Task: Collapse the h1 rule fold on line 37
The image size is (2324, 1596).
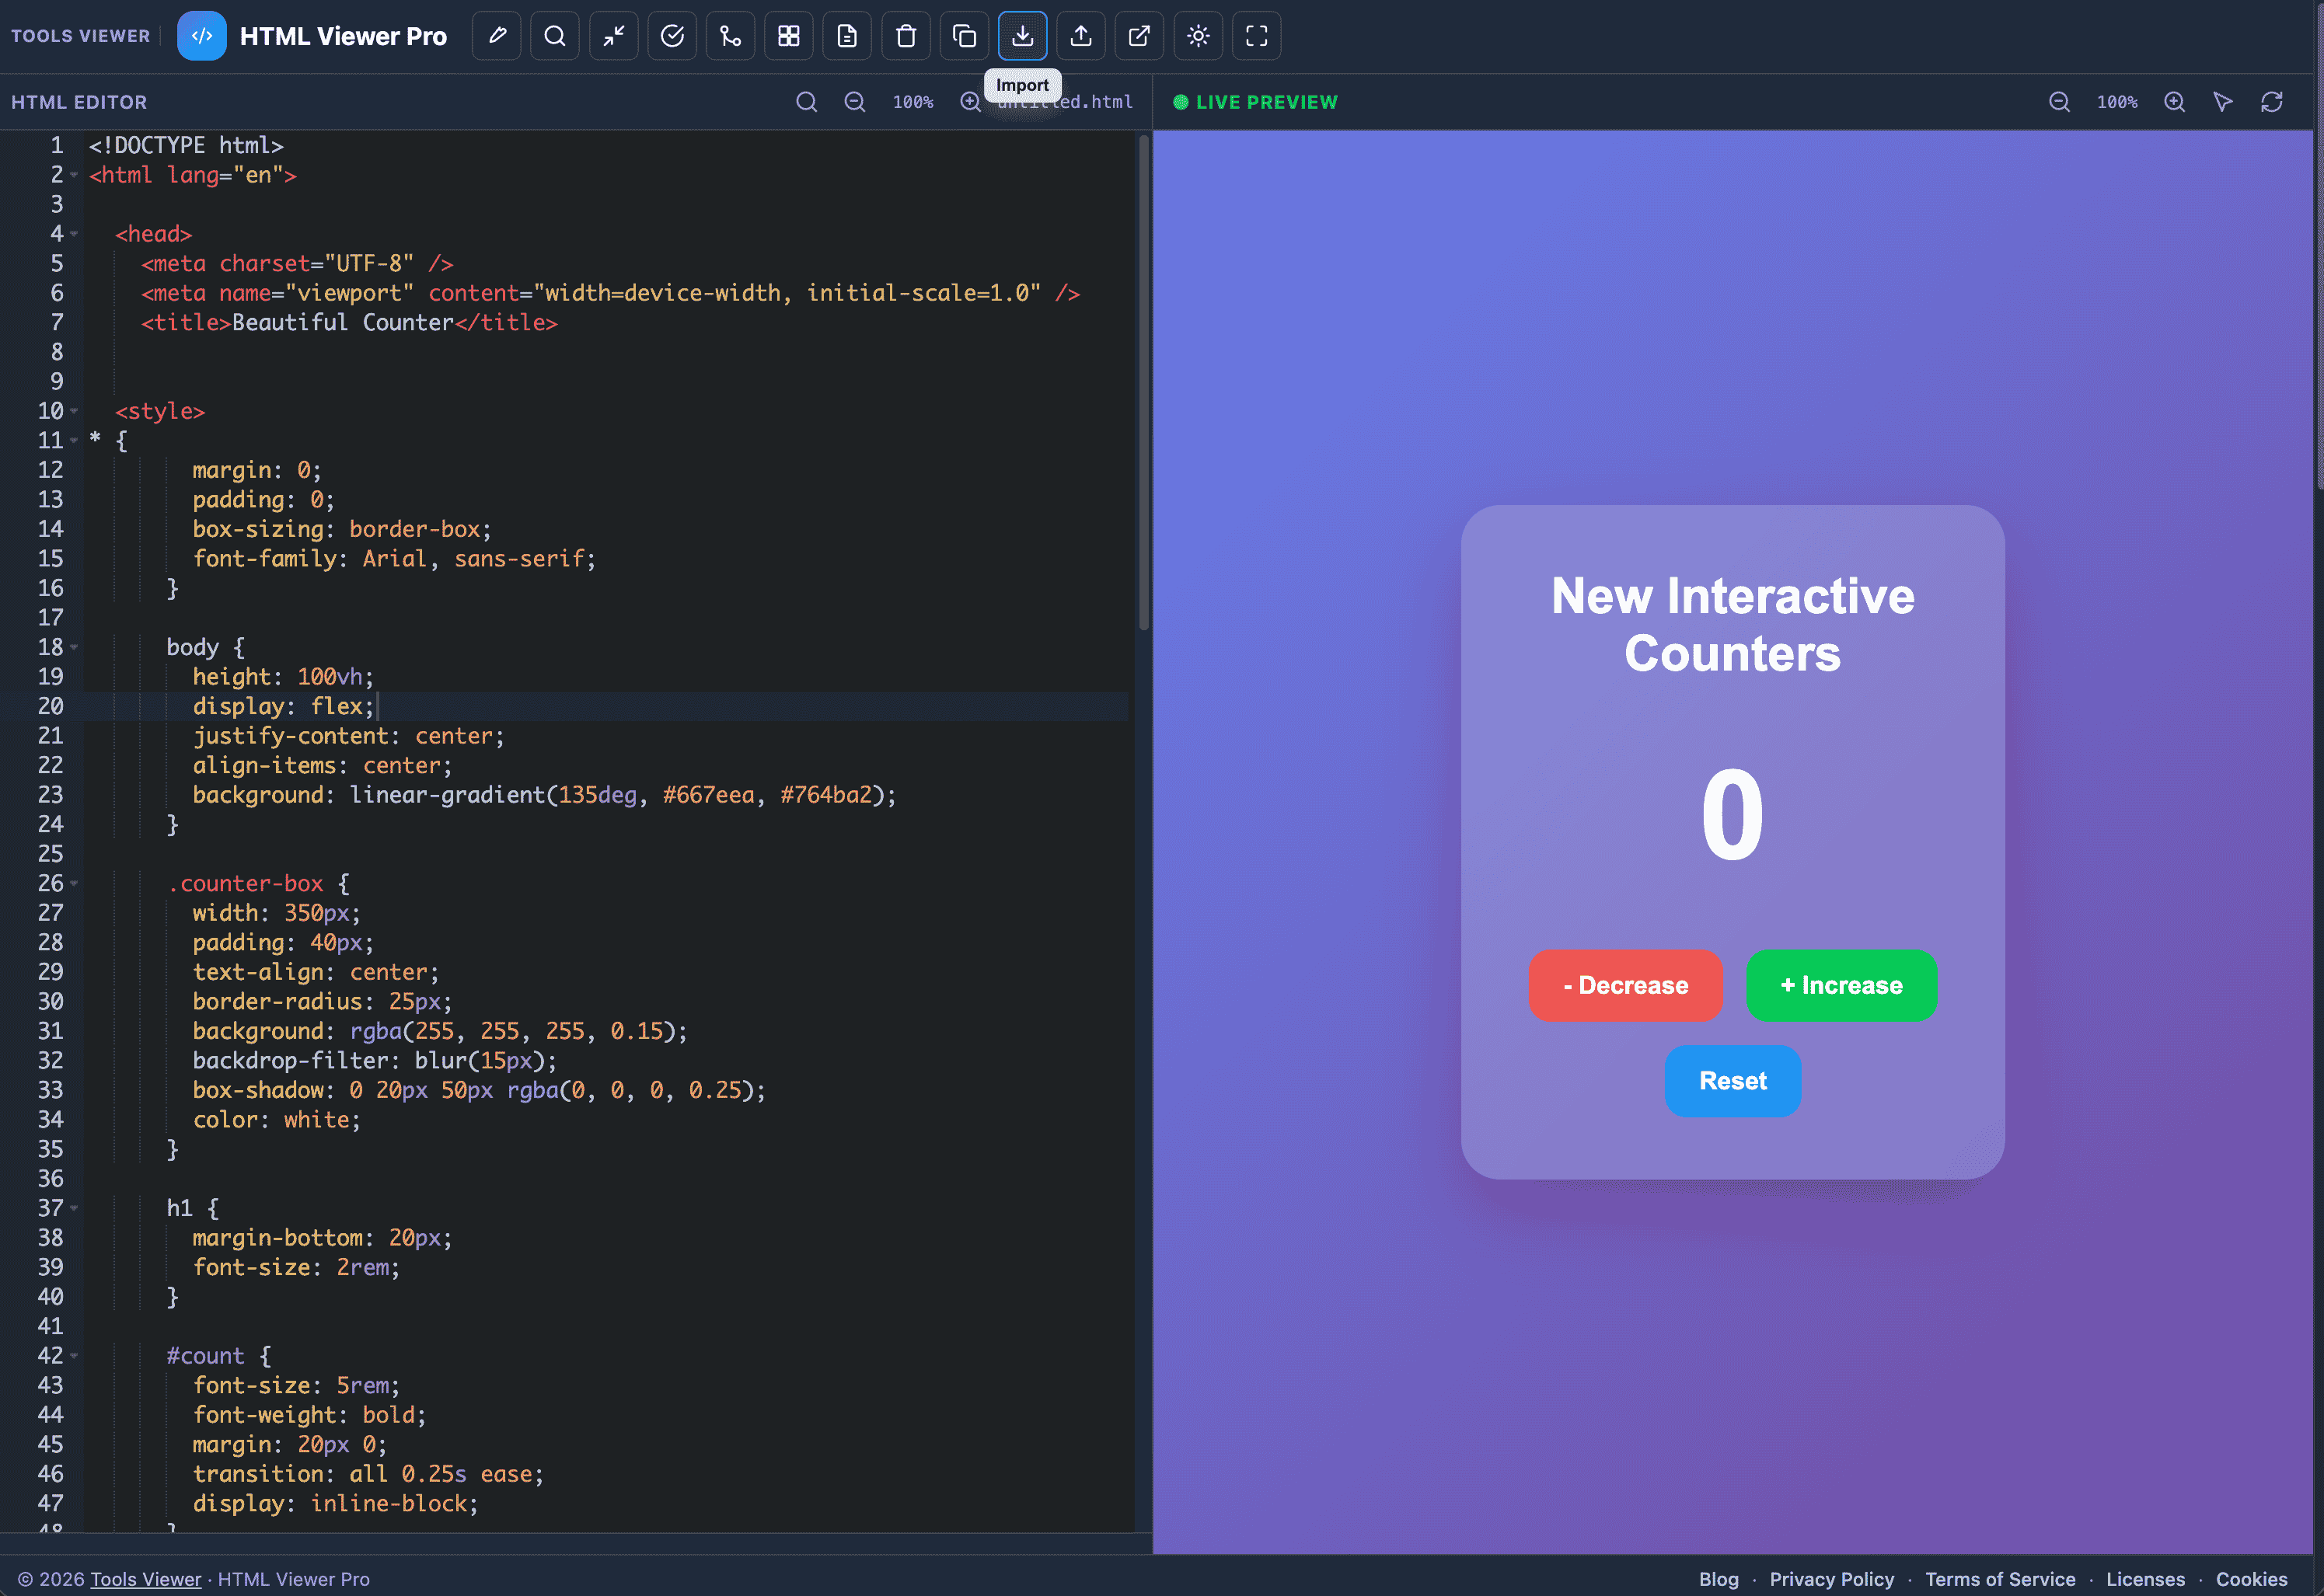Action: (x=74, y=1208)
